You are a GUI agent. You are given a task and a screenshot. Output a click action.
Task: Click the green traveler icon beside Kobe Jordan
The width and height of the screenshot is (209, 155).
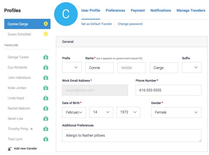(46, 88)
